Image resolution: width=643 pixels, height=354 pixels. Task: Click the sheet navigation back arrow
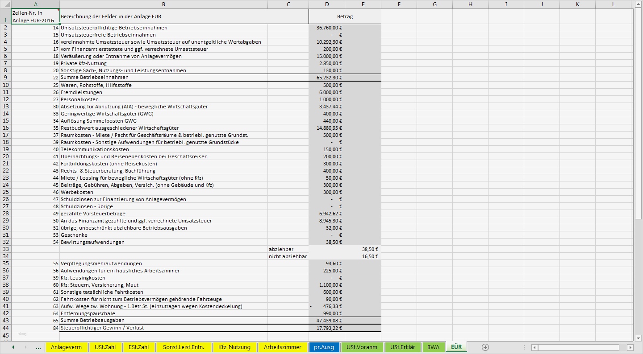click(x=13, y=347)
